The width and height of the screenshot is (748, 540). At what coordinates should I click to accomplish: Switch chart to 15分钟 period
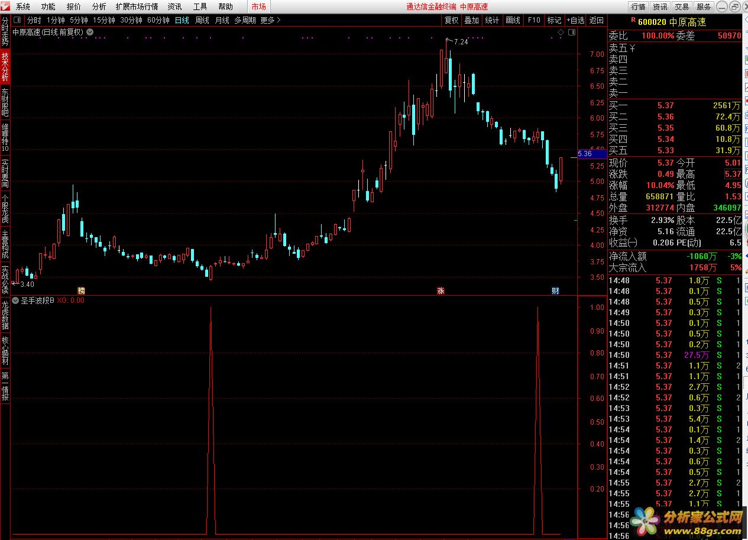(104, 20)
